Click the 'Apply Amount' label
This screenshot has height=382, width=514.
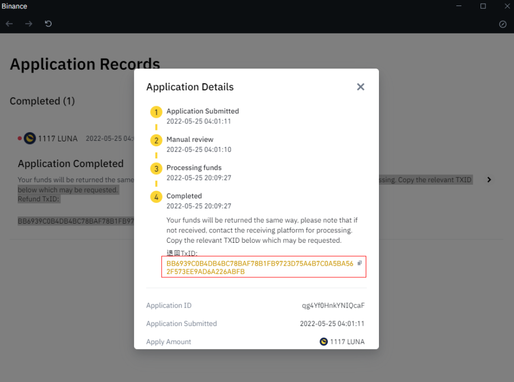[x=169, y=342]
